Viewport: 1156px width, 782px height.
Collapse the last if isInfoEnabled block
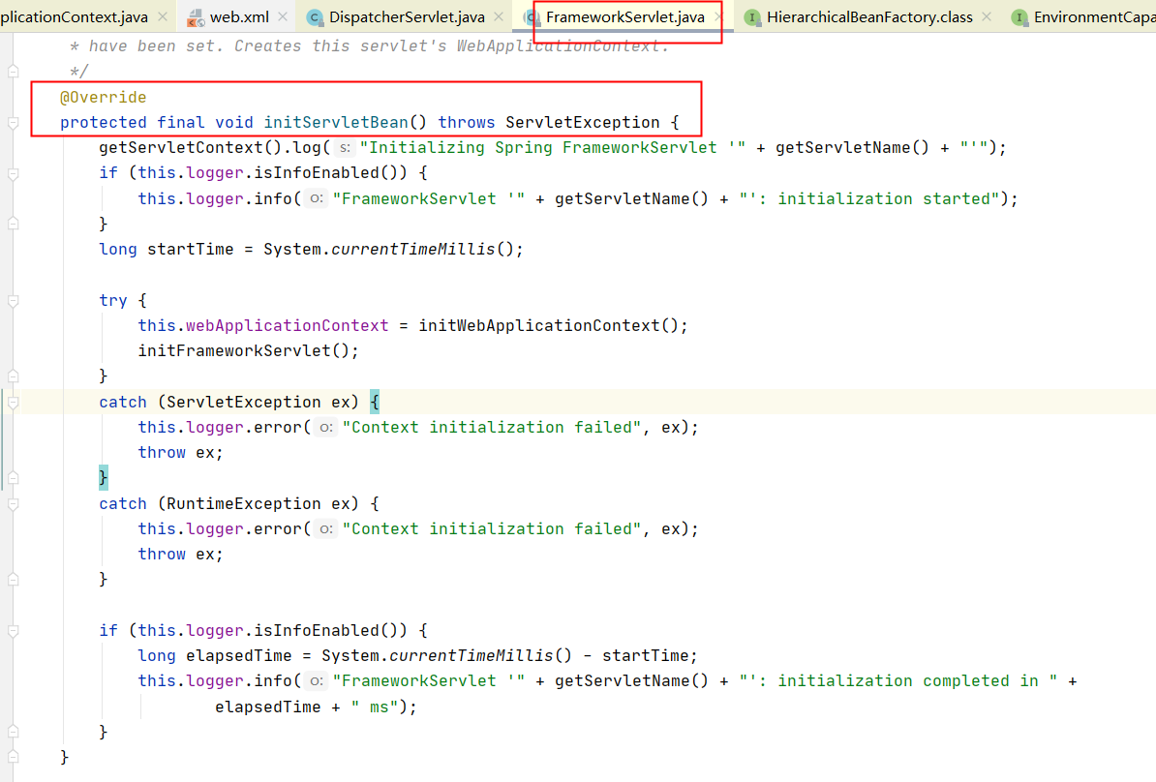tap(14, 631)
